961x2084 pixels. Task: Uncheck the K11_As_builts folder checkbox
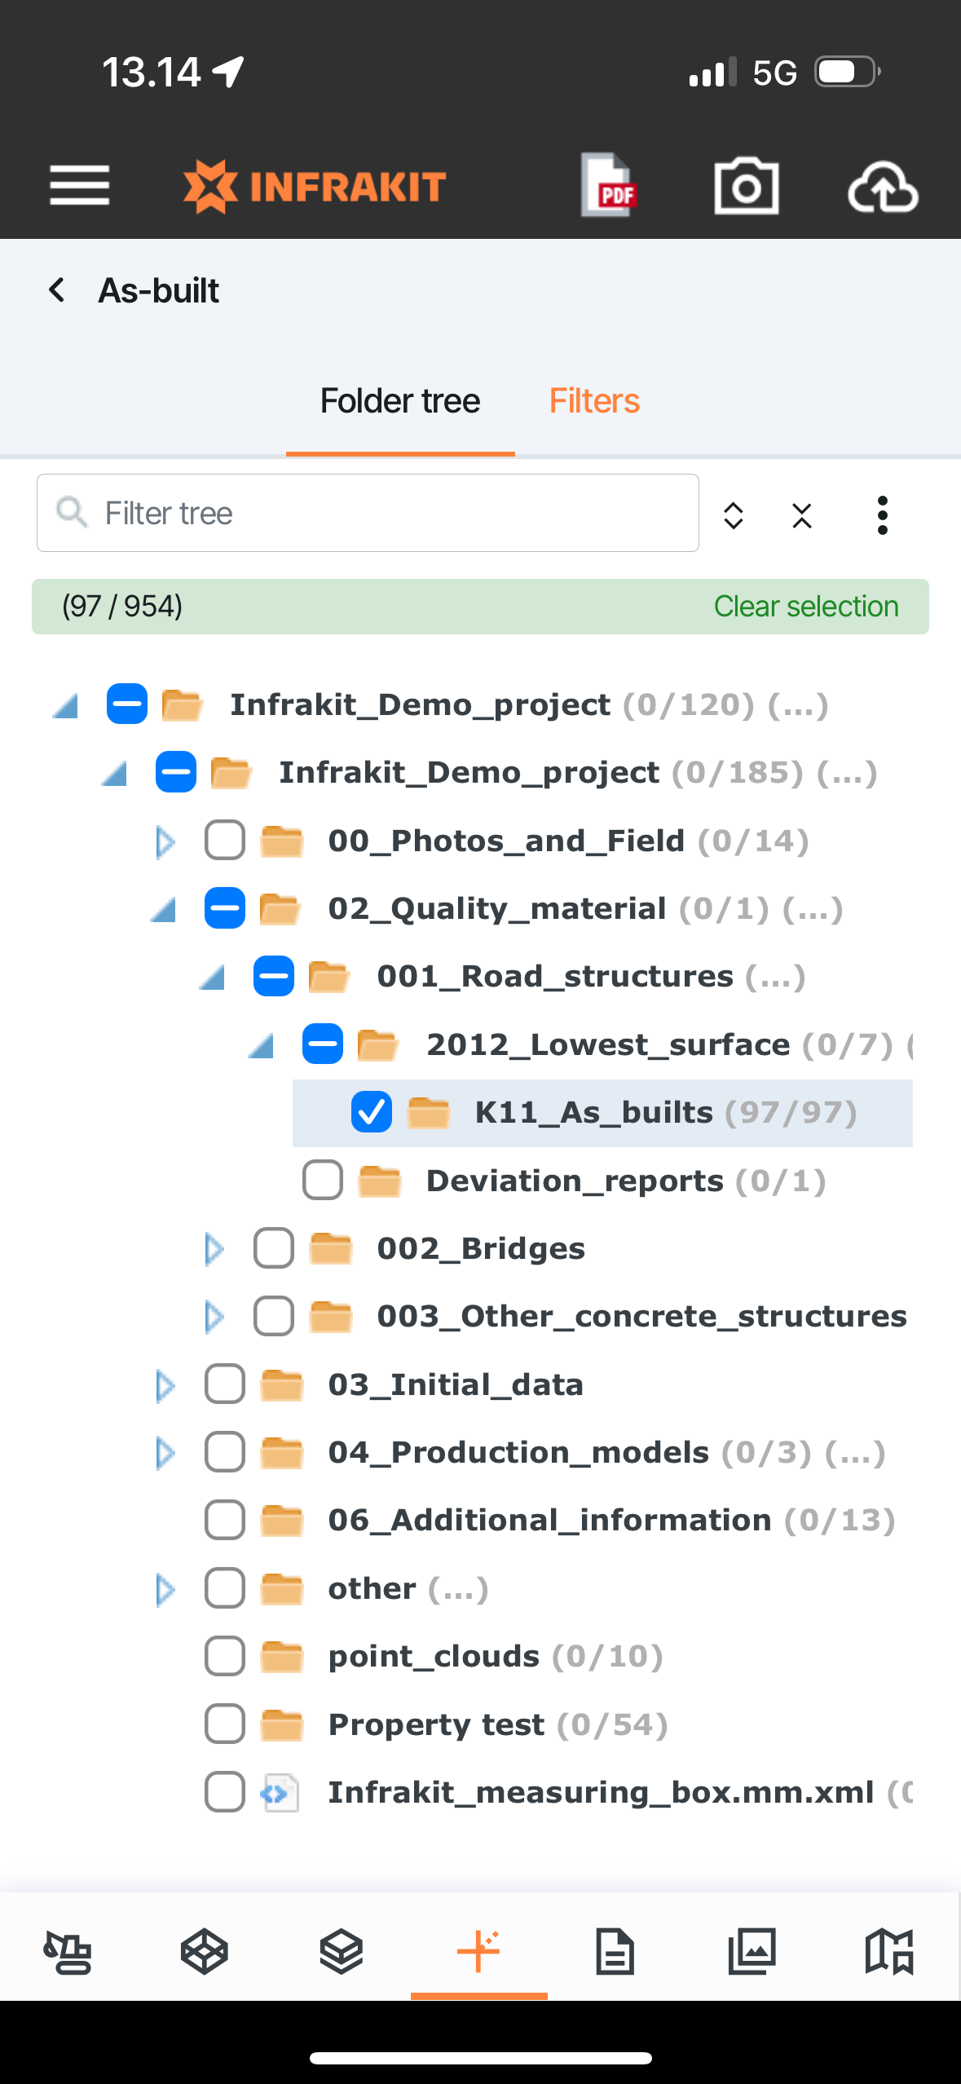pos(372,1112)
